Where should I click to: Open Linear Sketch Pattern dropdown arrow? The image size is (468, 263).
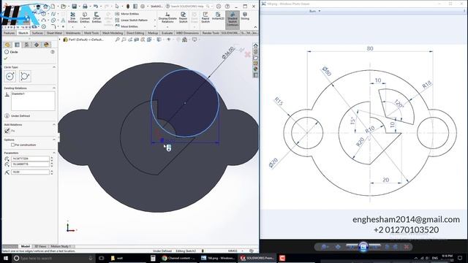[154, 20]
